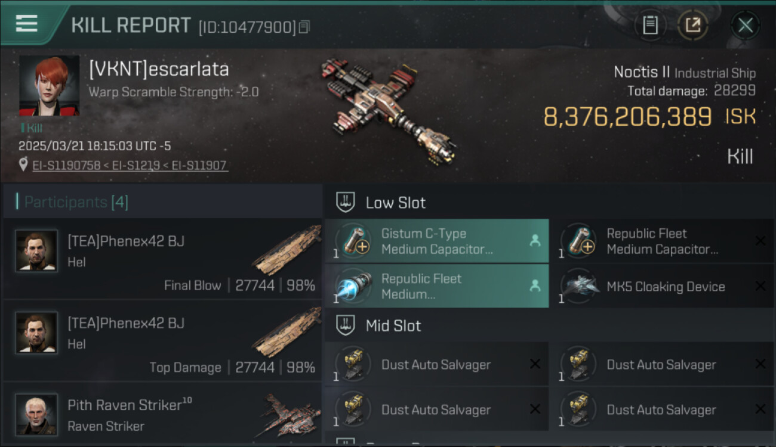776x447 pixels.
Task: Close the kill report window
Action: click(x=745, y=25)
